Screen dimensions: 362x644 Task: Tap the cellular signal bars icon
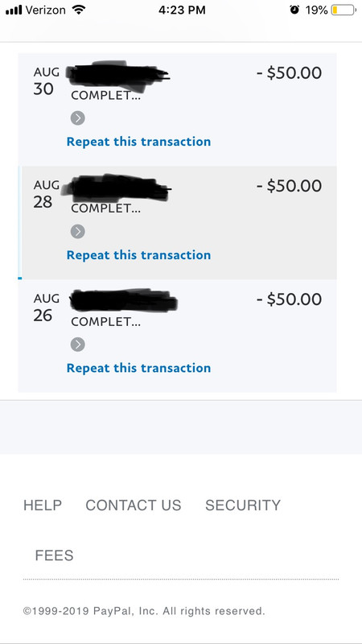pyautogui.click(x=14, y=10)
